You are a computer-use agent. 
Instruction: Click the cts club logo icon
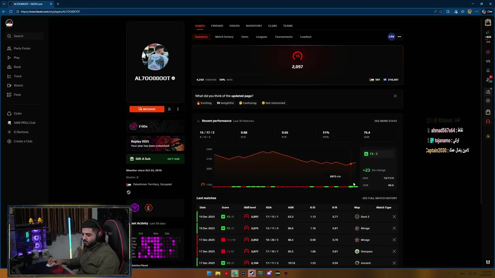tap(391, 37)
